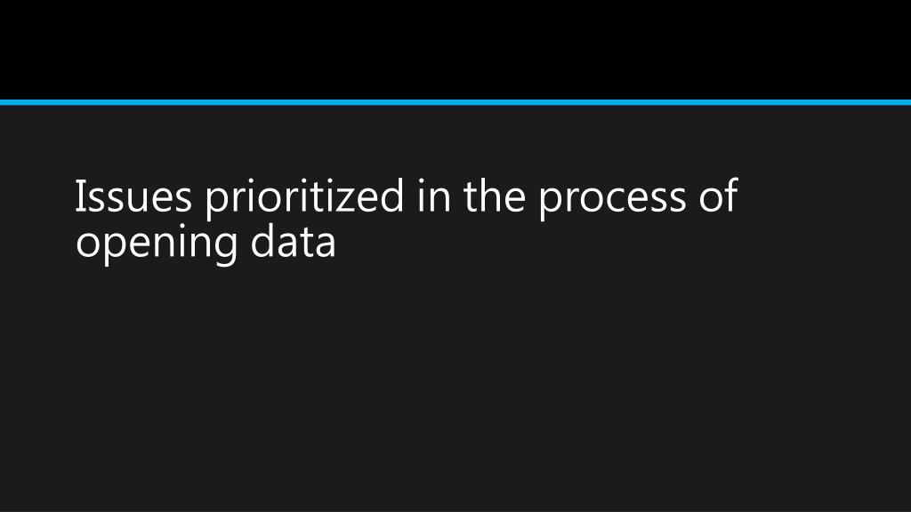Click the word "in" in the title

point(433,196)
